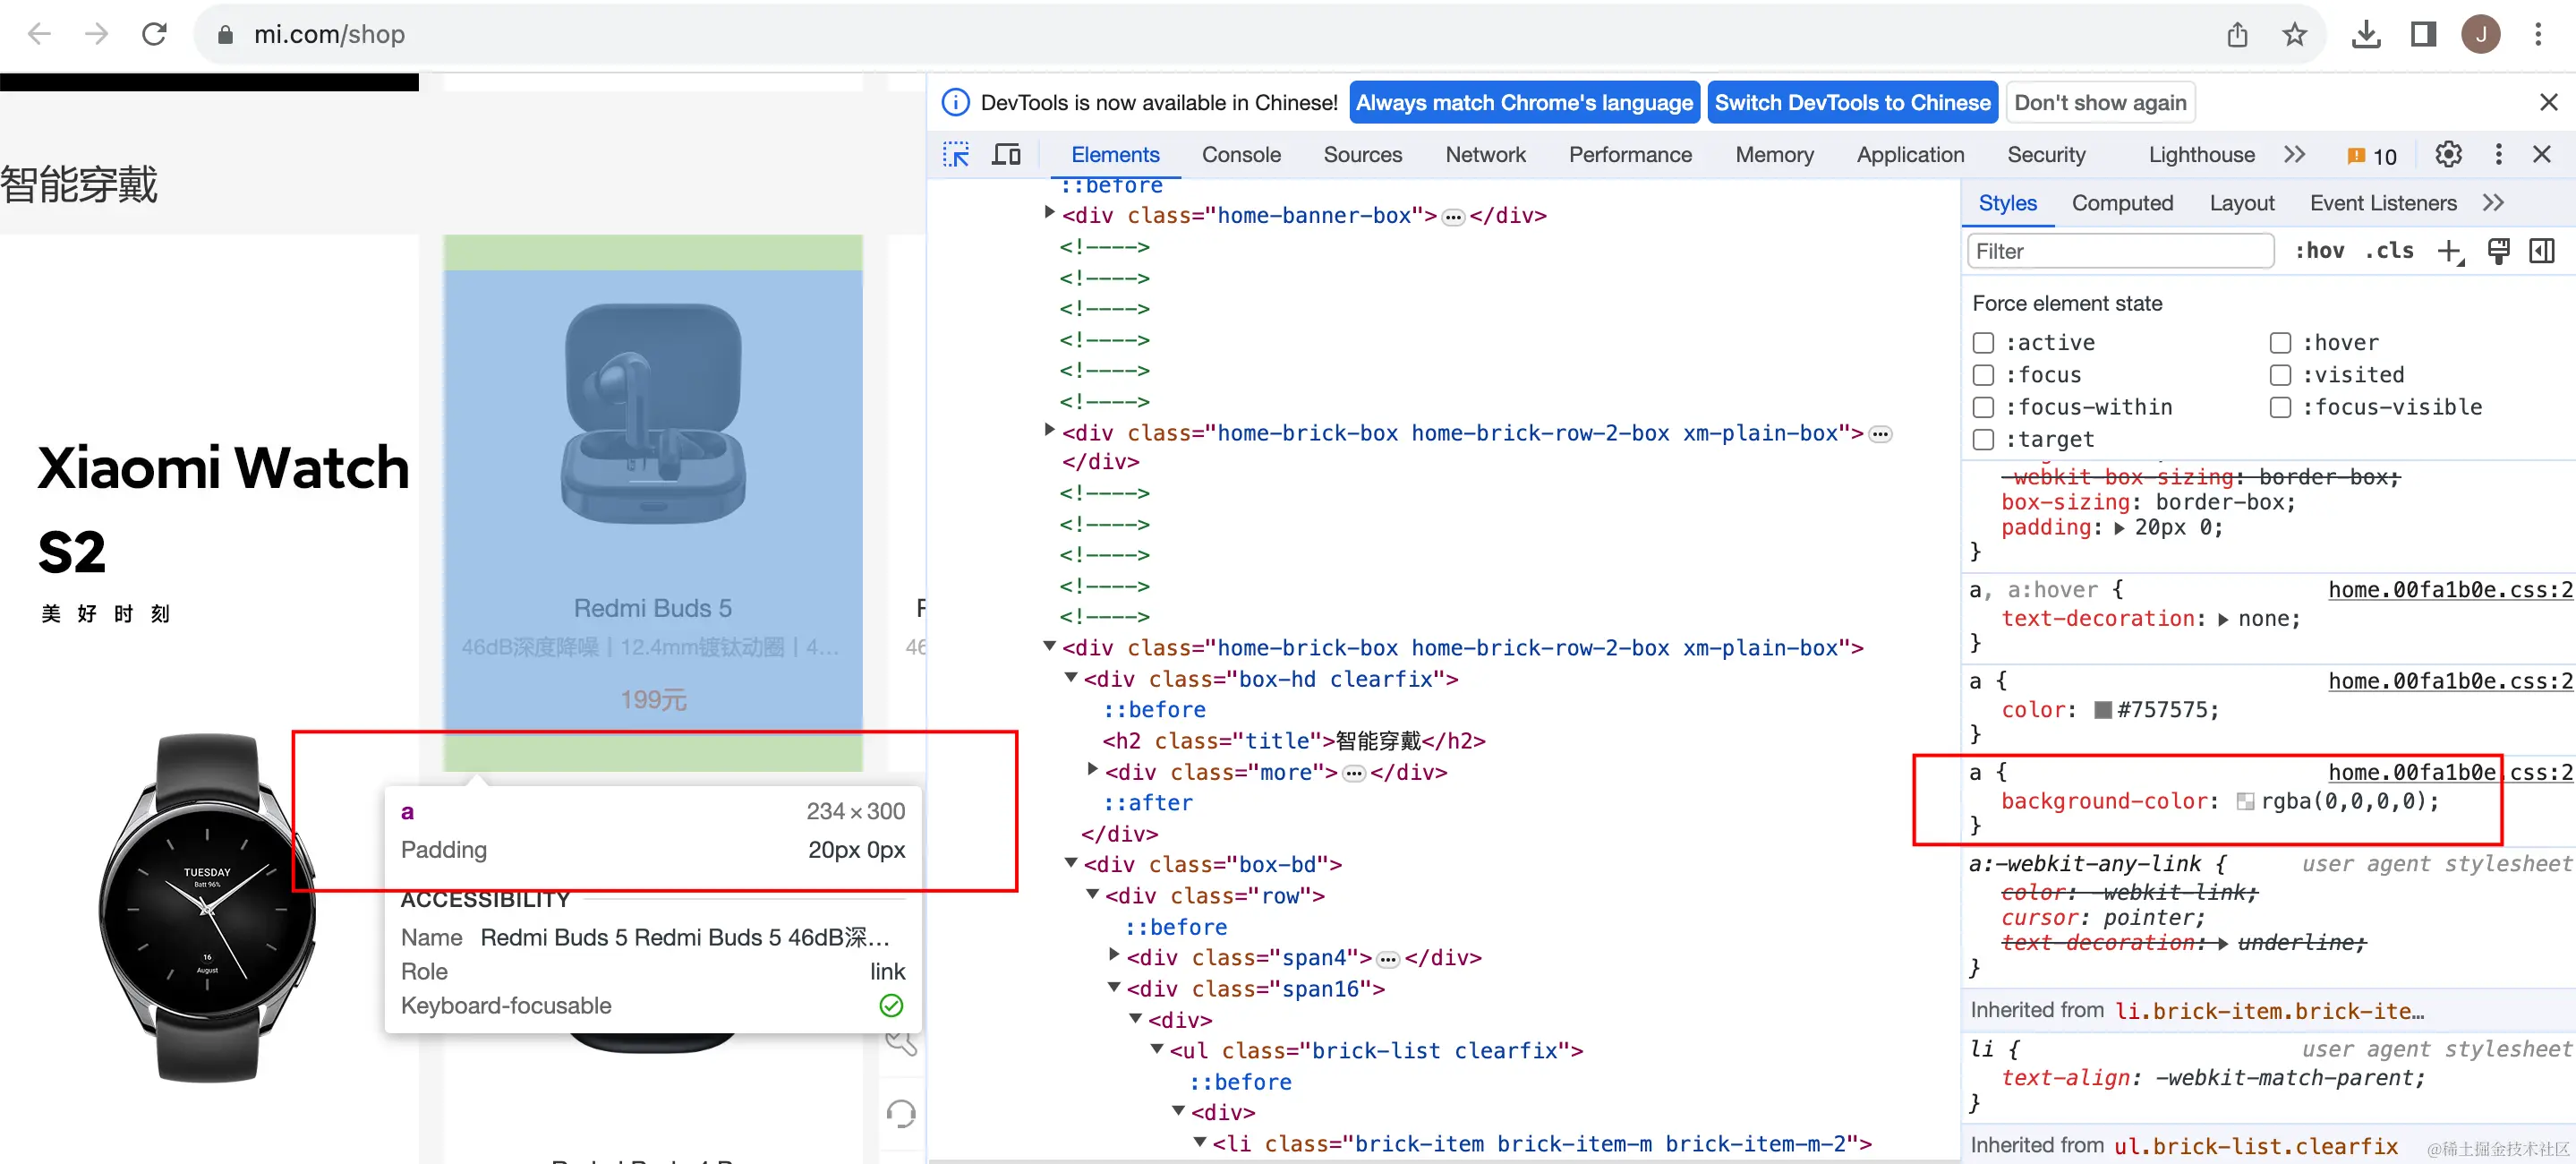
Task: Expand first collapsed home-brick-box div node
Action: coord(1049,430)
